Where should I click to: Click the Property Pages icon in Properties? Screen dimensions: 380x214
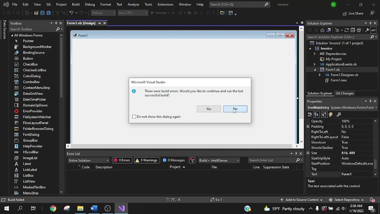click(339, 115)
